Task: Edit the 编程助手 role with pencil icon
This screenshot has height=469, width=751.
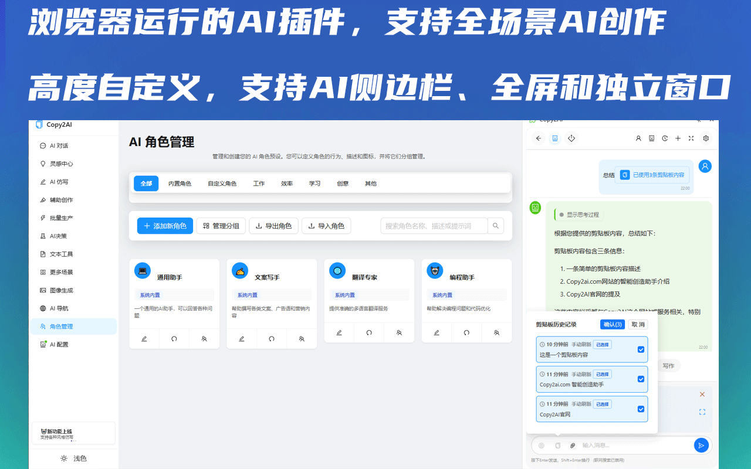Action: pos(437,332)
